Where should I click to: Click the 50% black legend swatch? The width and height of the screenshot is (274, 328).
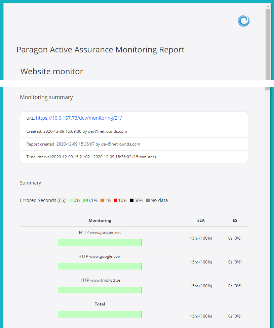tap(132, 200)
